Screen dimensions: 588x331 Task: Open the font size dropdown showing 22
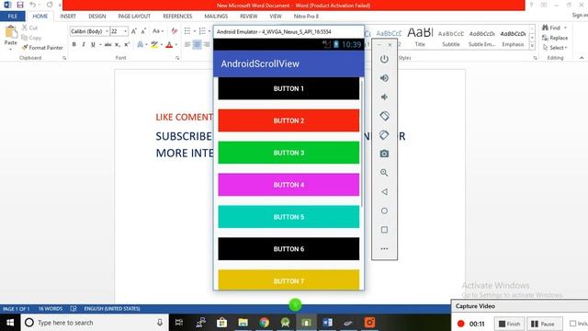point(125,31)
